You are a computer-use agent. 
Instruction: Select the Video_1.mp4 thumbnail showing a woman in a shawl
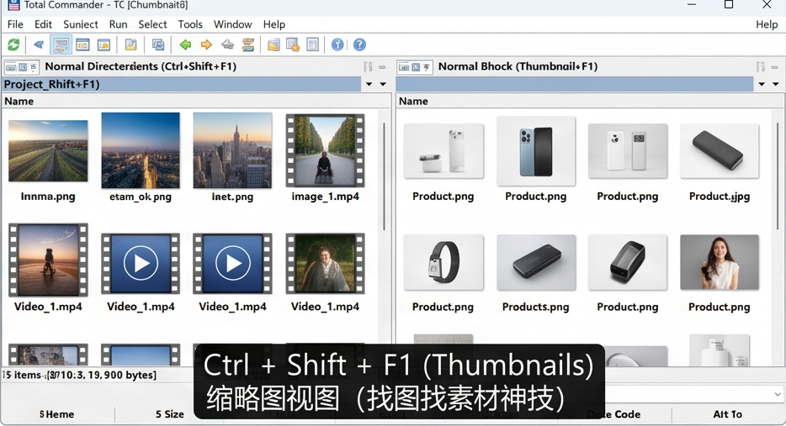[x=325, y=263]
